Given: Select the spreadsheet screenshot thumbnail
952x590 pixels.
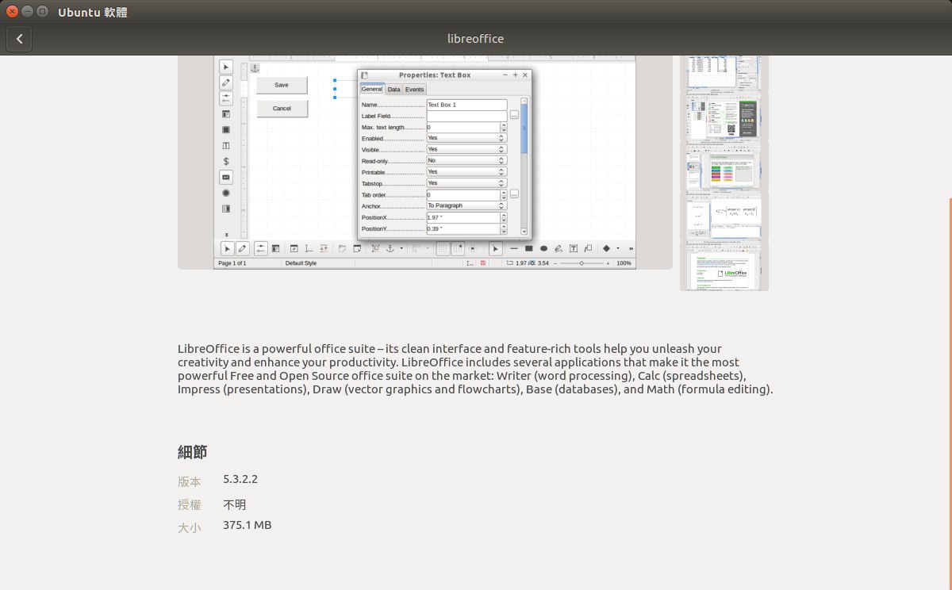Looking at the screenshot, I should pyautogui.click(x=724, y=72).
